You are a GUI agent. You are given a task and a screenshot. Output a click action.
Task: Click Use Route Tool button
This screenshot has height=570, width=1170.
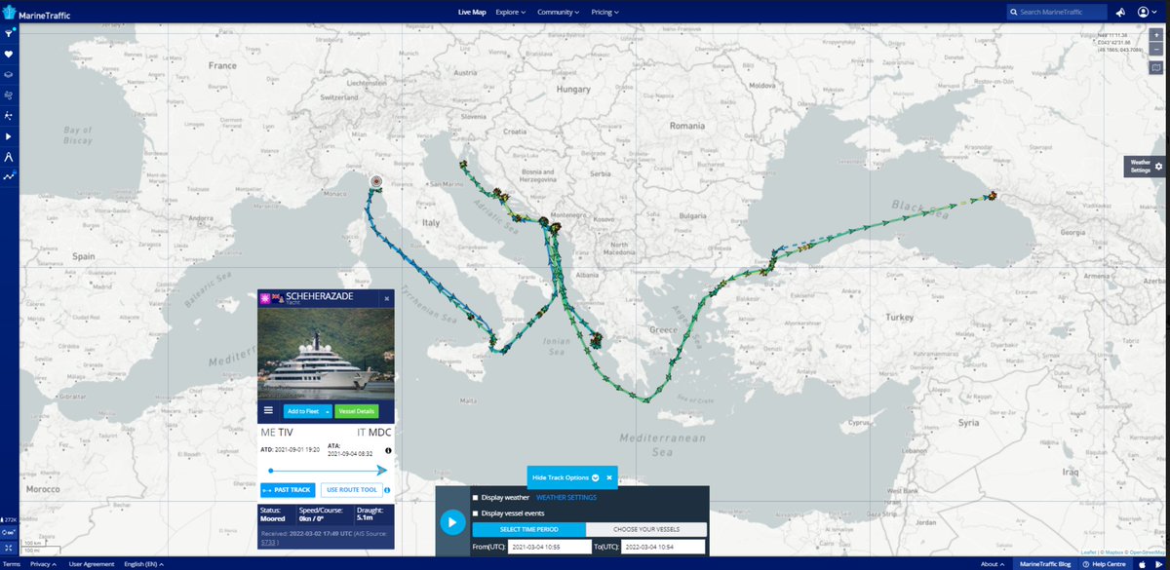click(x=351, y=490)
